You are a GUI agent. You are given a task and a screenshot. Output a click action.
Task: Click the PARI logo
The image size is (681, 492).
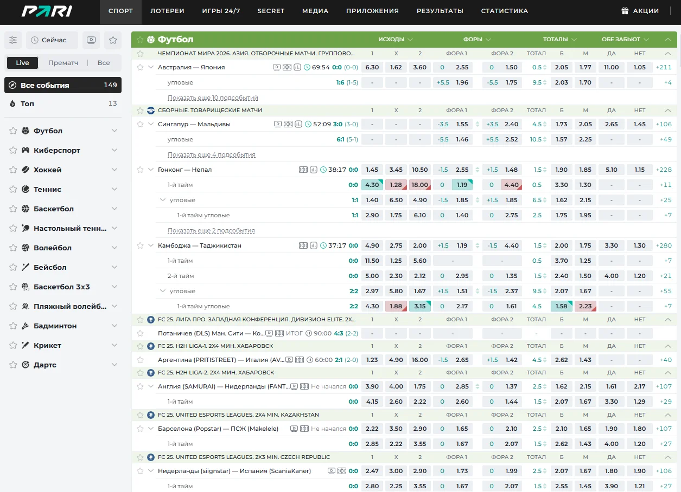point(47,11)
